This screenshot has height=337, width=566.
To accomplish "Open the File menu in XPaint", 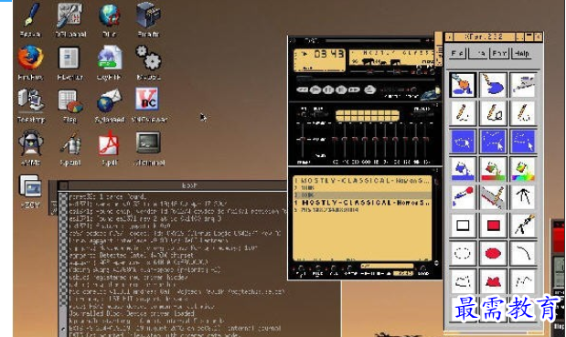I will (457, 53).
